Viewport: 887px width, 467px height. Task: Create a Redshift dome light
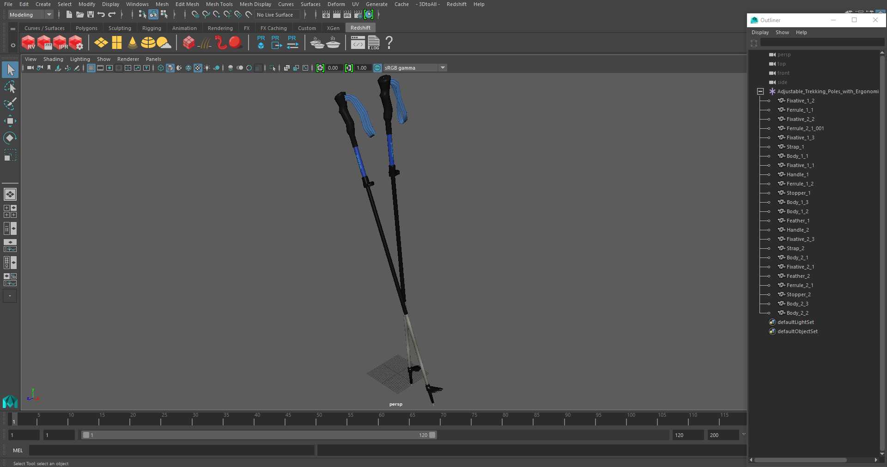point(148,43)
